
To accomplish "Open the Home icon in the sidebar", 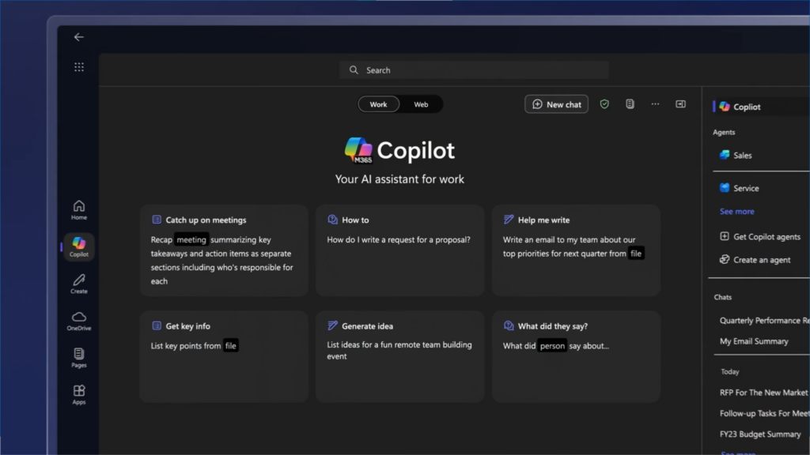I will coord(78,207).
